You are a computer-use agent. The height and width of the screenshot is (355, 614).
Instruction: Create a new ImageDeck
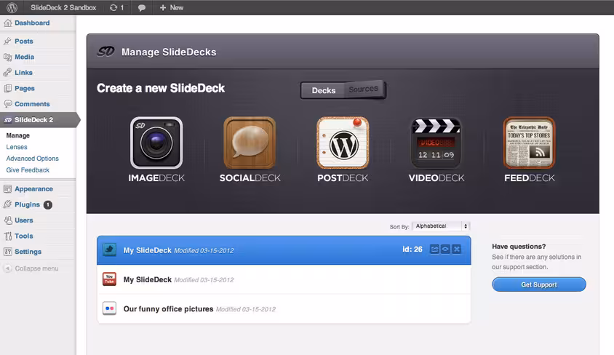pos(156,143)
